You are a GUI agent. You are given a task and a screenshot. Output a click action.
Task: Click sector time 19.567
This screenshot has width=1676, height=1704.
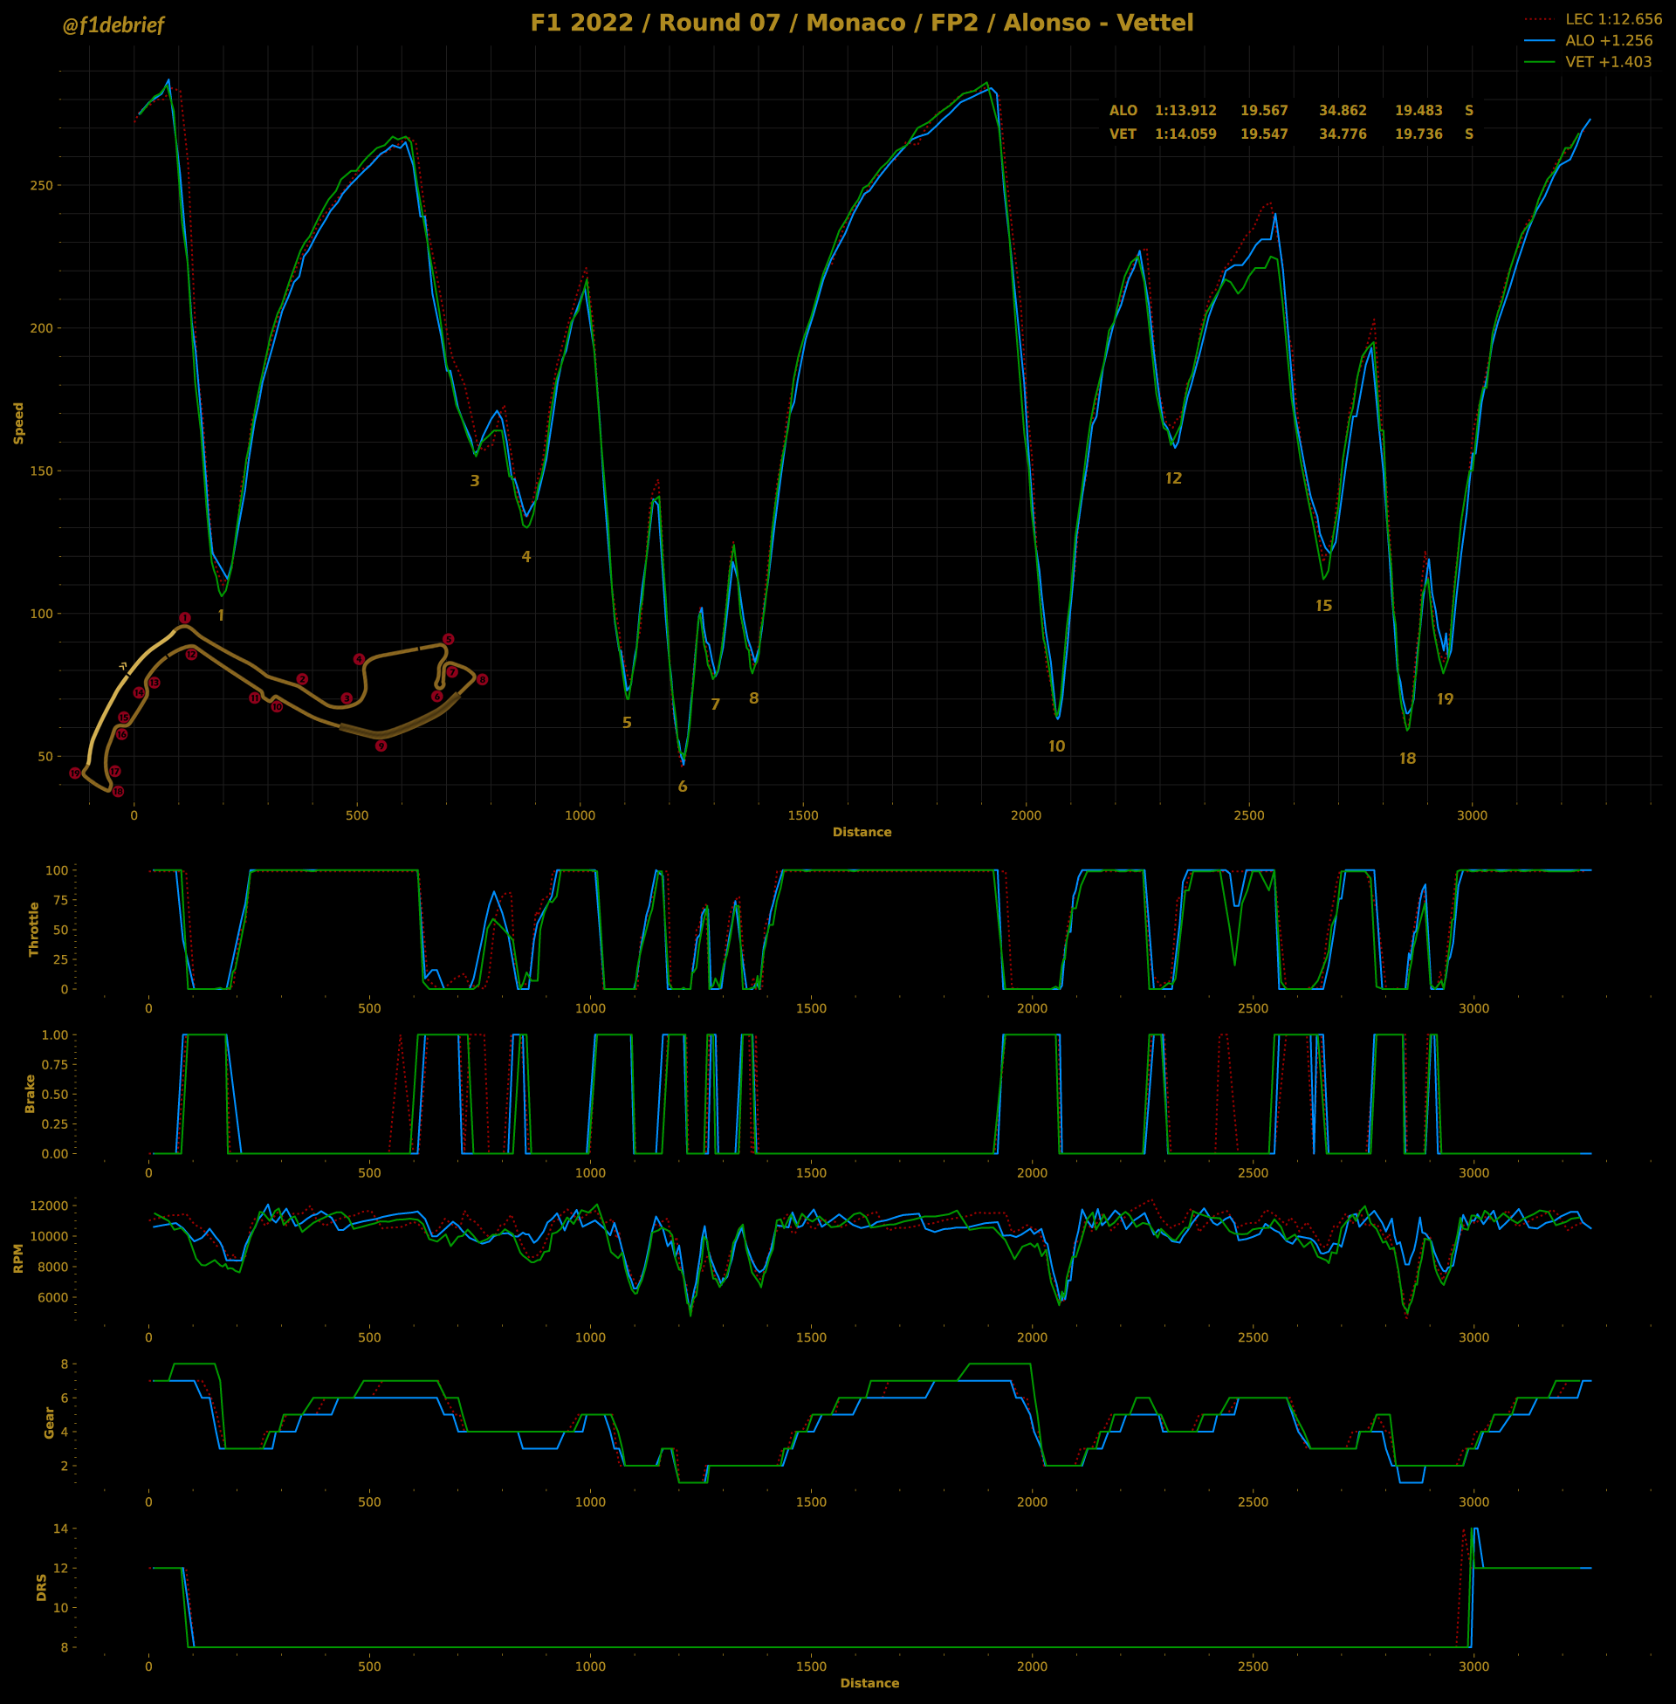point(1264,111)
